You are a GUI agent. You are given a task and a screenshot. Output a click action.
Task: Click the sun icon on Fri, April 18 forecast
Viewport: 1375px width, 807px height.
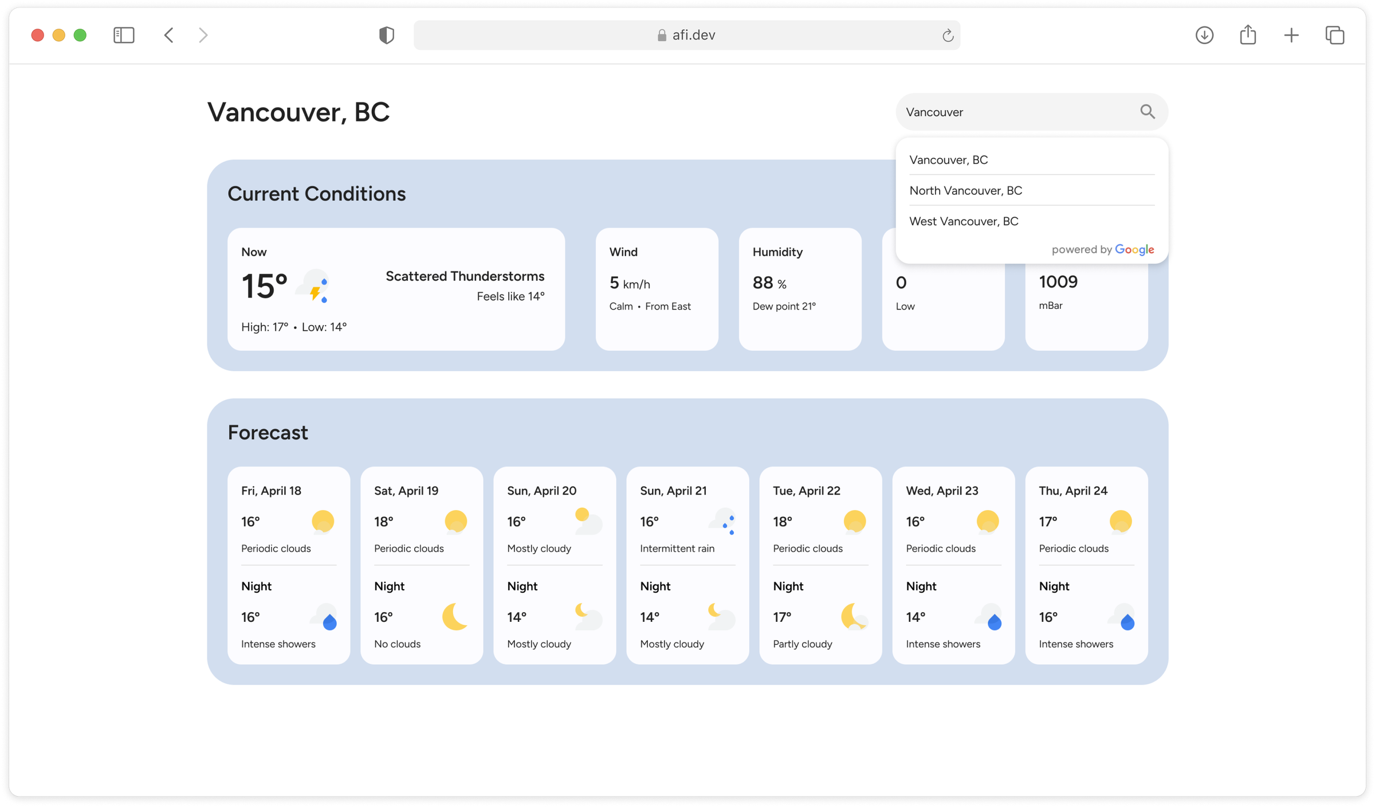click(x=324, y=521)
